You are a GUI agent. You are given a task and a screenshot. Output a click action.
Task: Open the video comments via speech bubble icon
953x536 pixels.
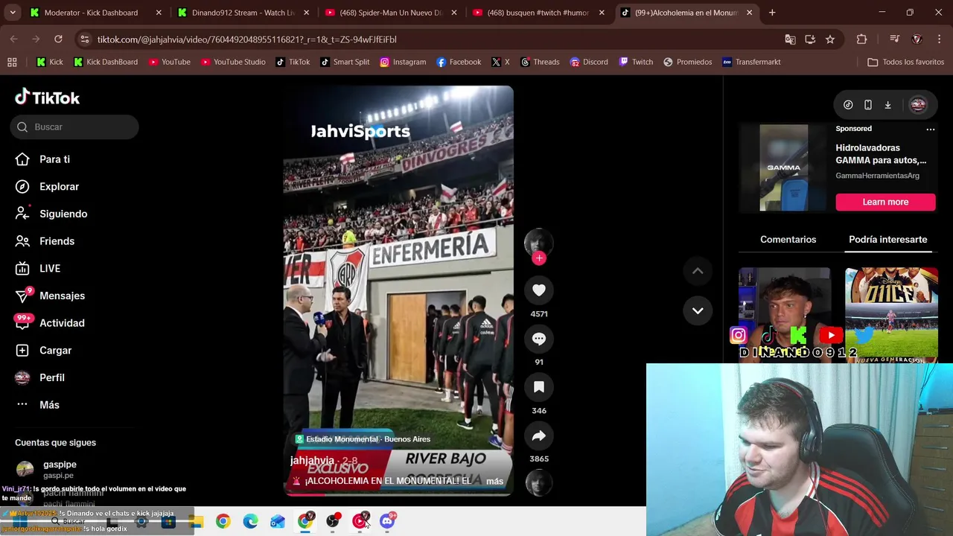click(539, 339)
